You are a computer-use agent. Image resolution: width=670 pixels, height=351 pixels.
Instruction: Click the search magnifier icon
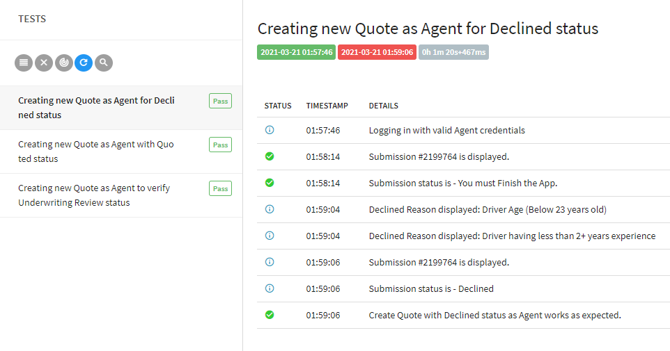pos(104,63)
